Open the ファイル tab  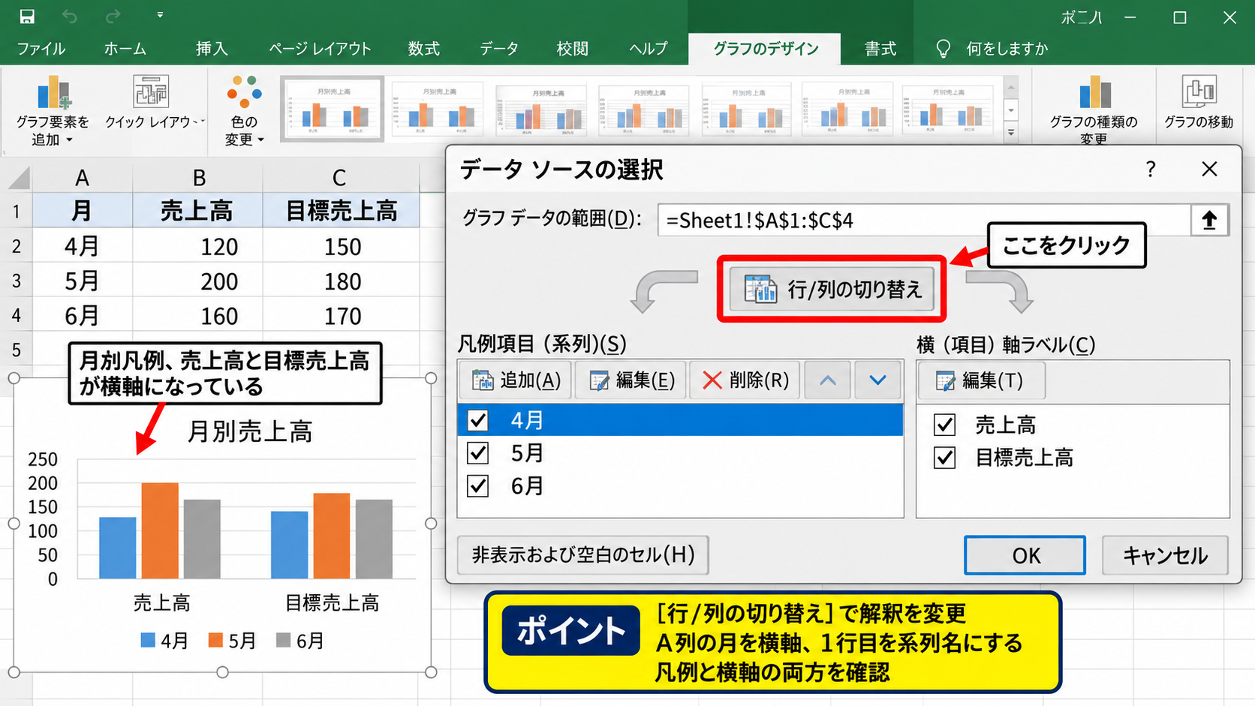[x=41, y=49]
